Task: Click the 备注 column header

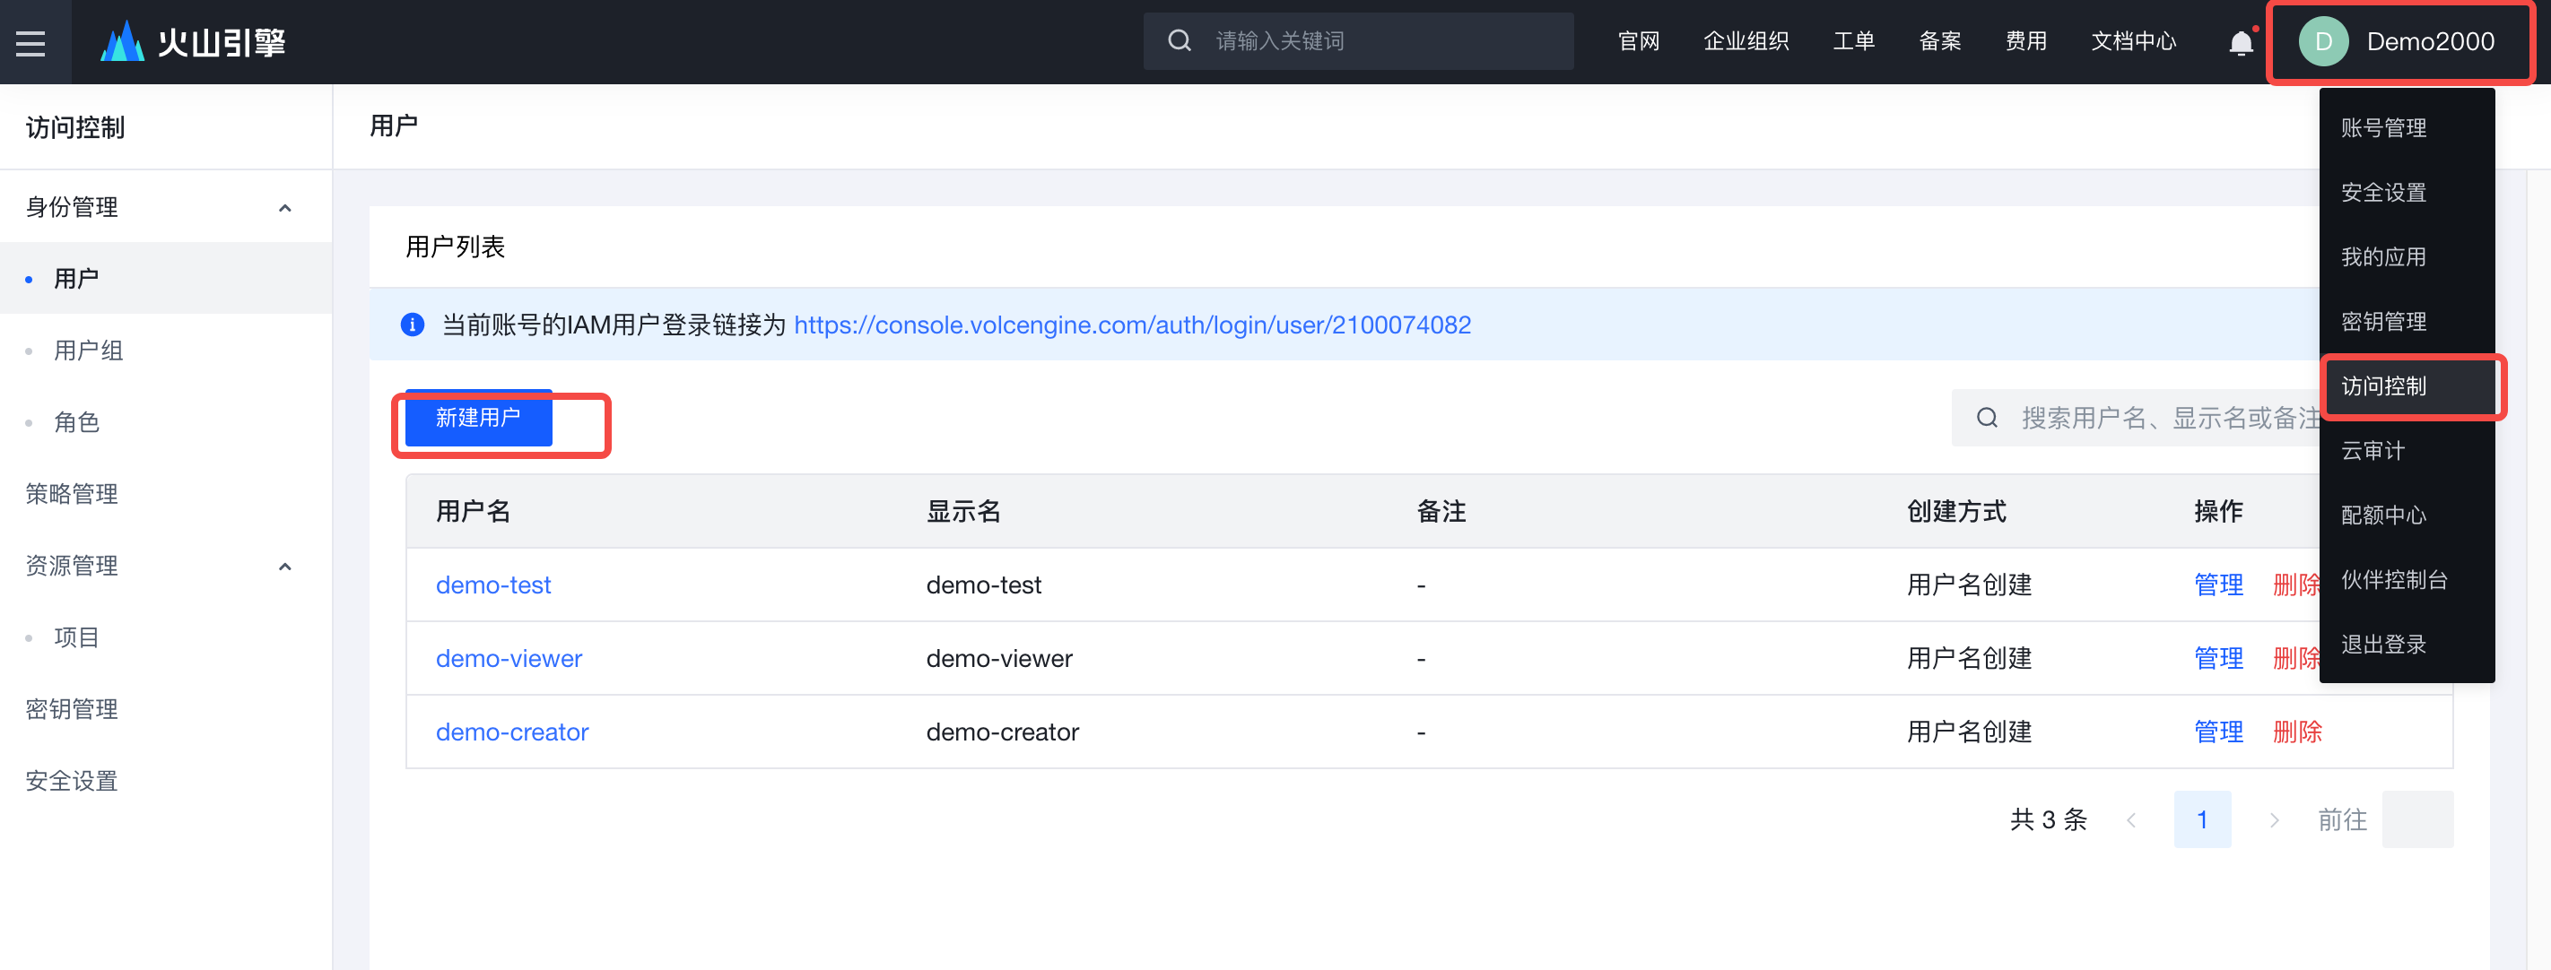Action: coord(1441,512)
